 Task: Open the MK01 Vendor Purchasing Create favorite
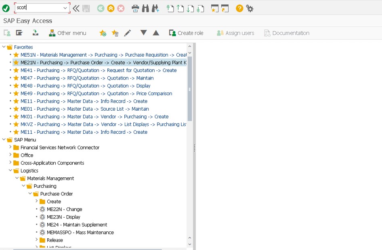point(94,117)
